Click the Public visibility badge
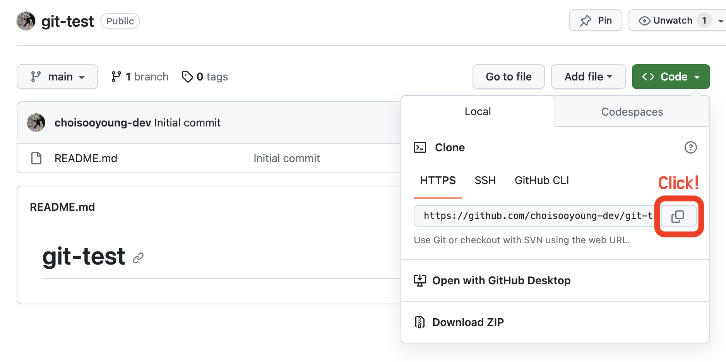 (x=120, y=21)
